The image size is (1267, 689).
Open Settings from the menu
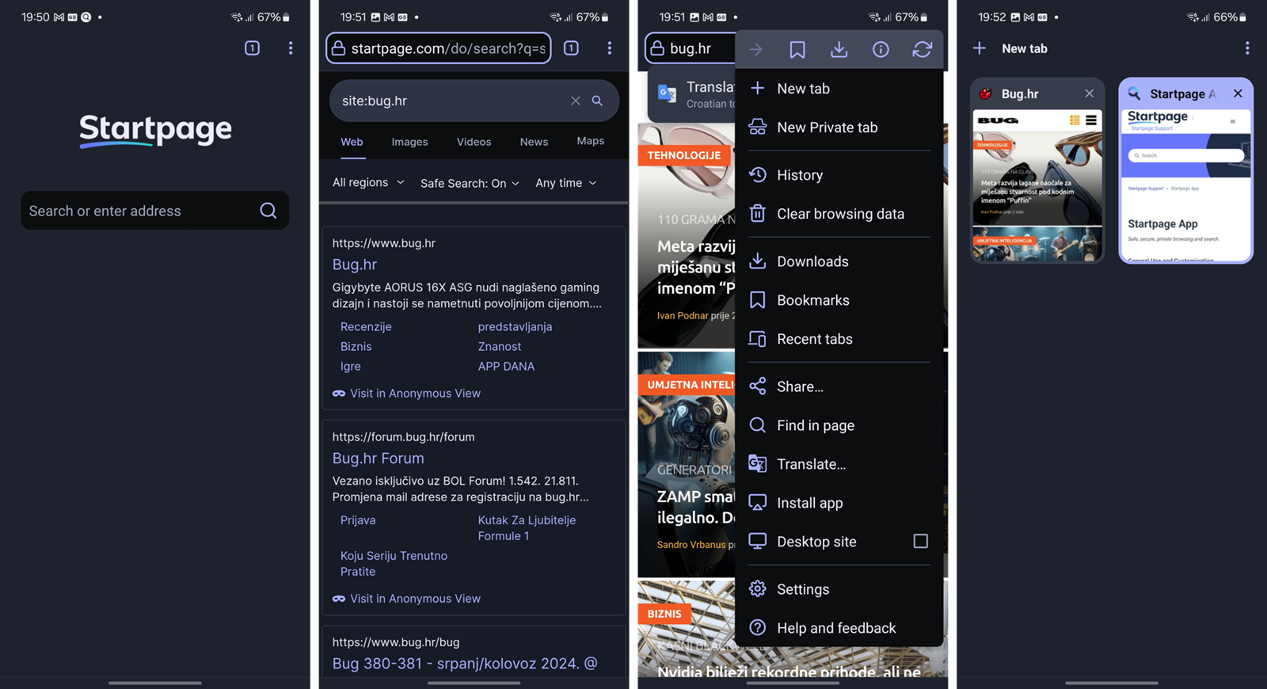tap(839, 589)
